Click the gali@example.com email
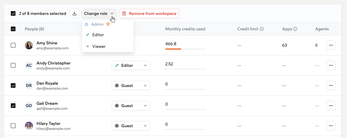Image resolution: width=347 pixels, height=138 pixels. 52,109
